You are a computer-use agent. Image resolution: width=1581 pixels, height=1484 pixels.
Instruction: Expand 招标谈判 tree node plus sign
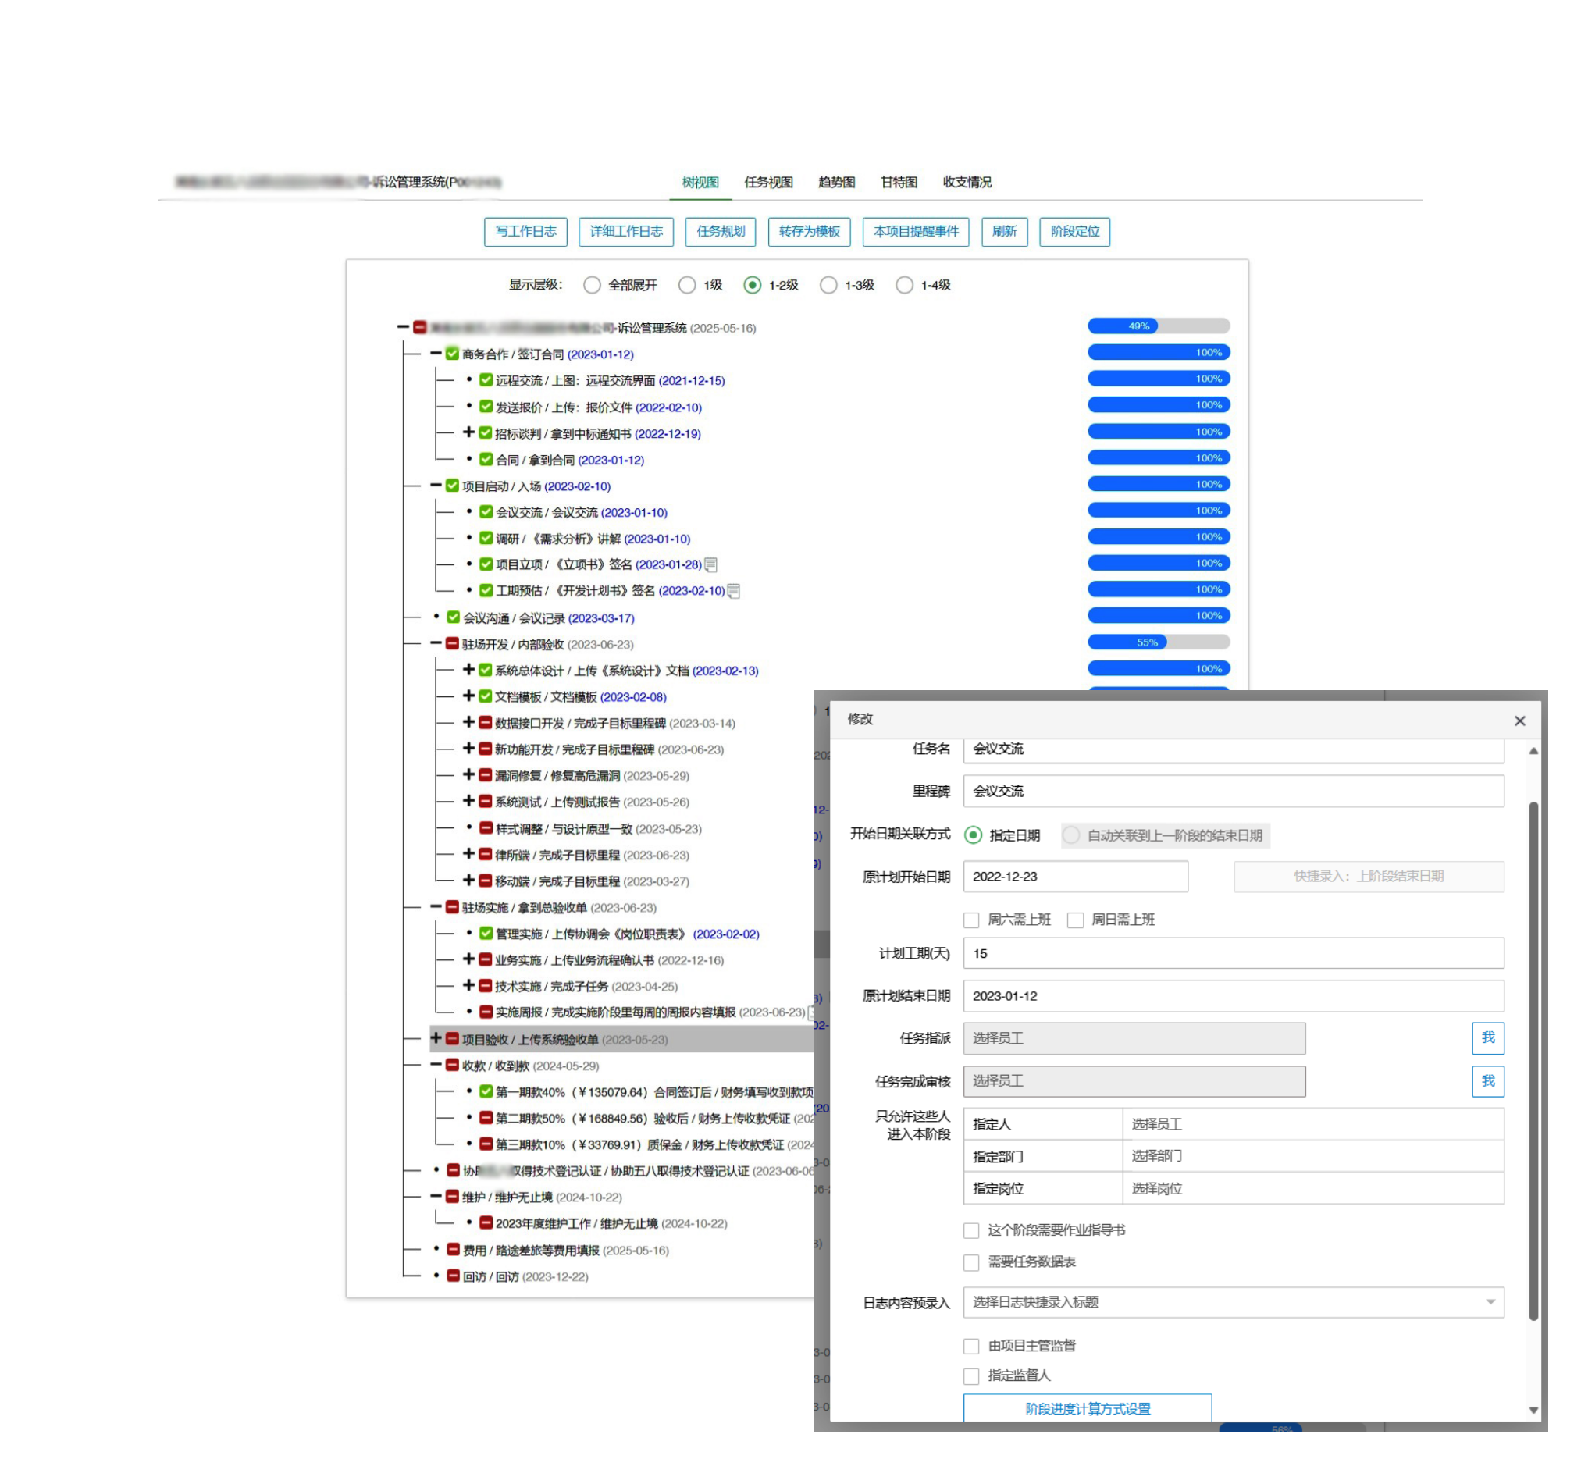coord(468,432)
